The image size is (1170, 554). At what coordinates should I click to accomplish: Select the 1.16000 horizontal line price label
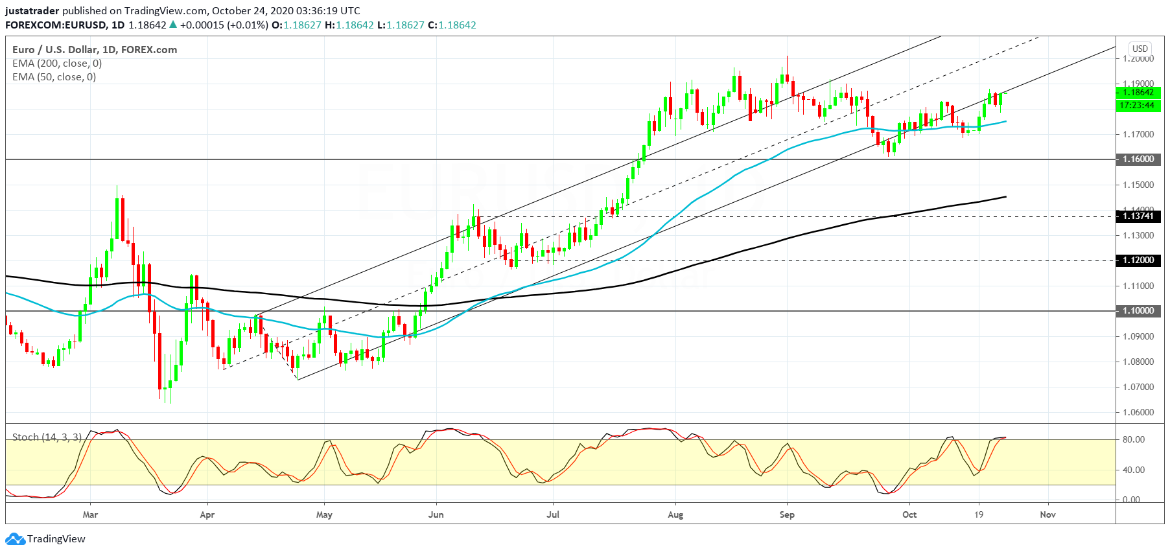pyautogui.click(x=1139, y=159)
